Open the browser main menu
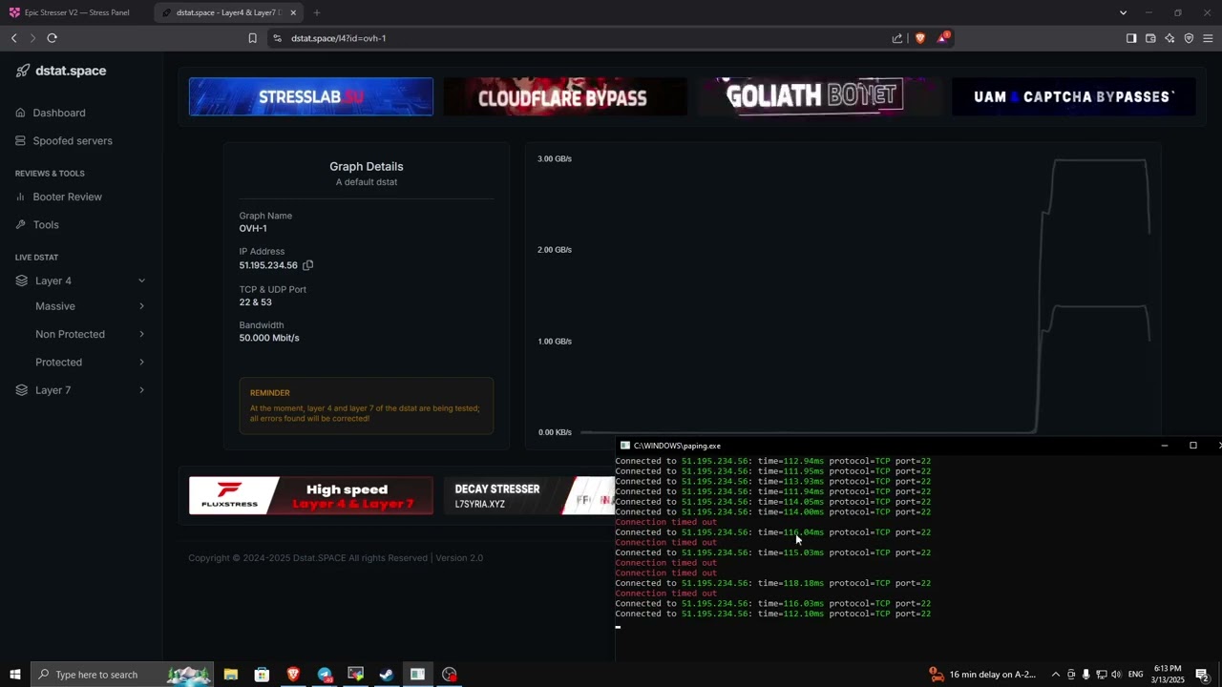 point(1208,38)
